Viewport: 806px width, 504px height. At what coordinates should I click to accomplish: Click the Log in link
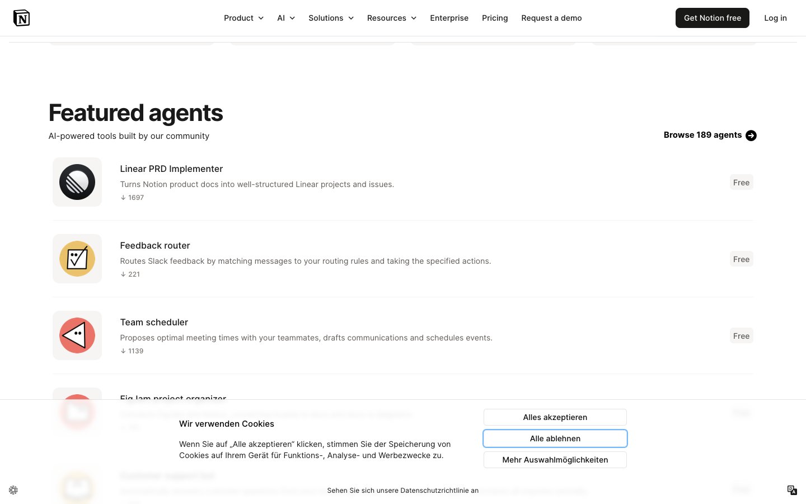775,18
